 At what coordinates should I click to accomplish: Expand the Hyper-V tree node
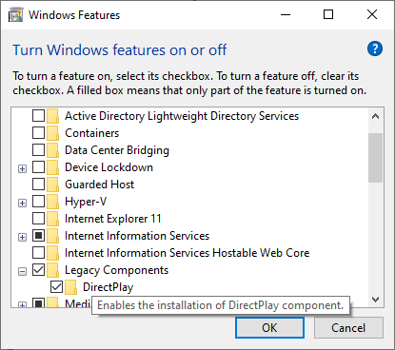[x=22, y=203]
